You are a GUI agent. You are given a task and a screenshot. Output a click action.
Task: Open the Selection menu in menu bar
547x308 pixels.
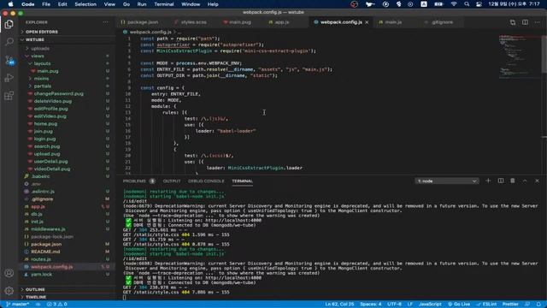pyautogui.click(x=85, y=4)
